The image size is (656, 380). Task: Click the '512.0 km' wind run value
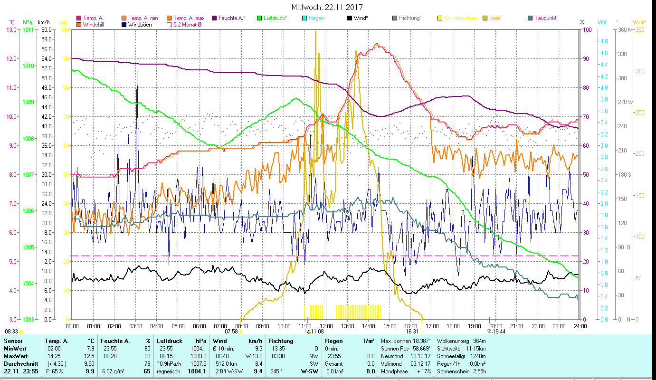tap(227, 364)
